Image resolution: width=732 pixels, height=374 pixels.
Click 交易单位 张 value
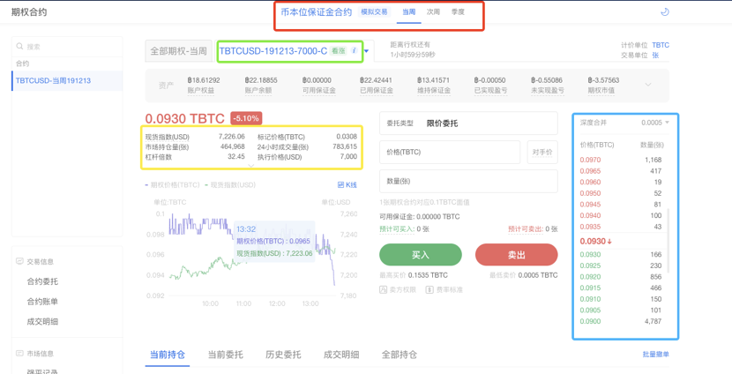[x=655, y=55]
